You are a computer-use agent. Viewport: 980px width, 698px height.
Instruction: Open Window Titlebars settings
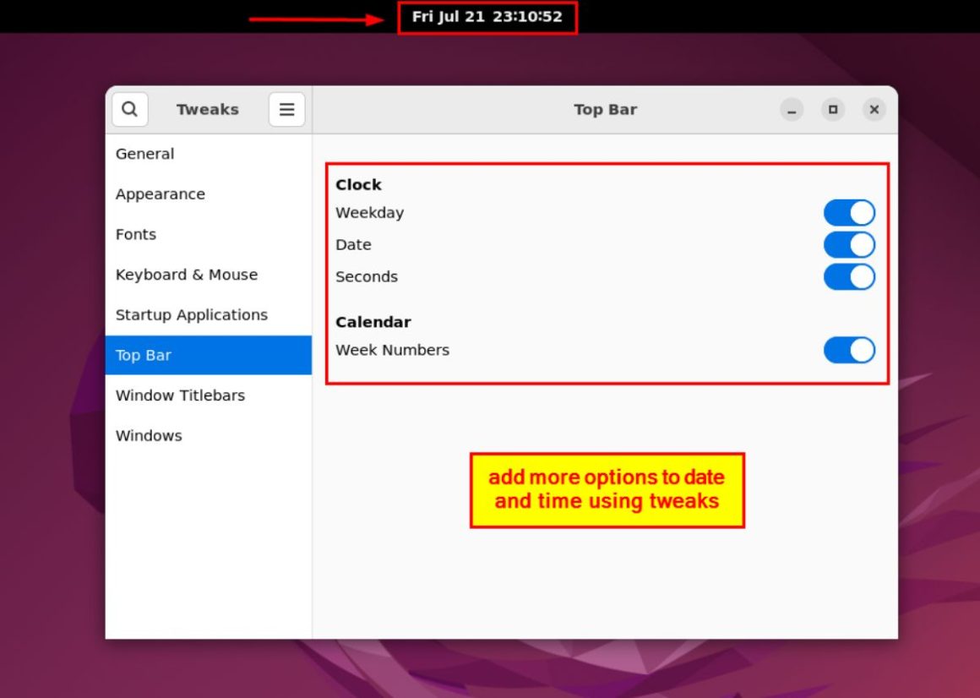coord(180,395)
